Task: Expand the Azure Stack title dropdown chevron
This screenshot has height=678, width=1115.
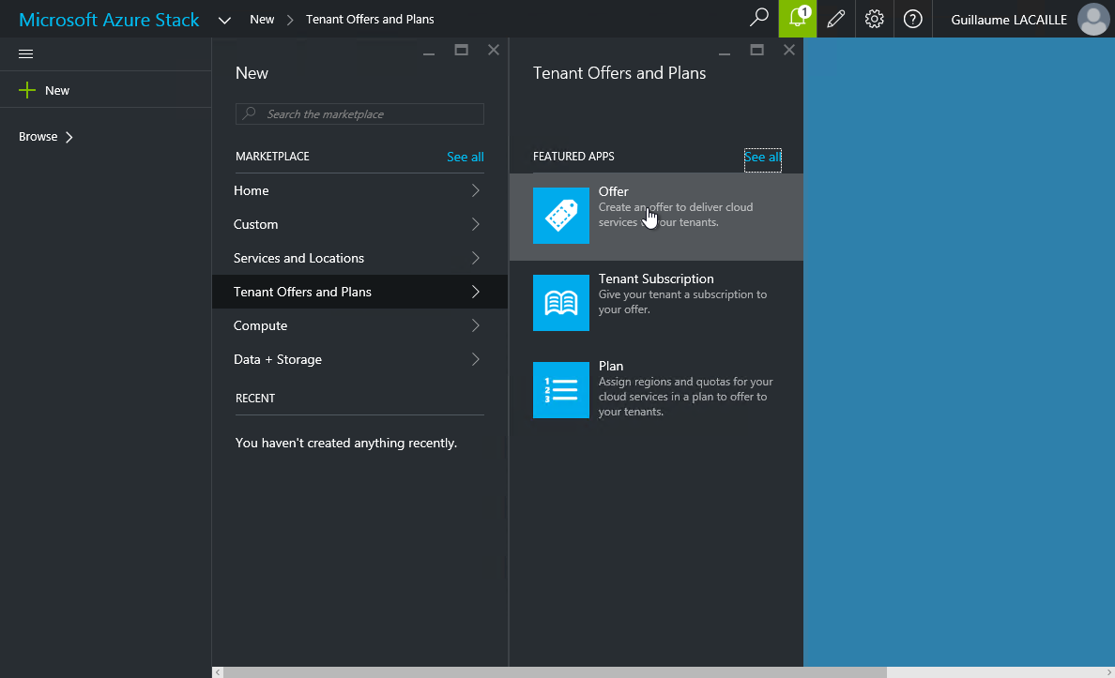Action: (224, 20)
